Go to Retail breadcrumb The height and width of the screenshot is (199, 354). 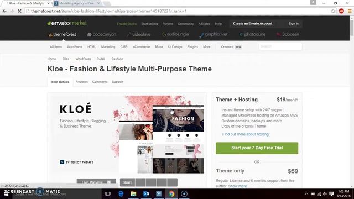pos(101,59)
